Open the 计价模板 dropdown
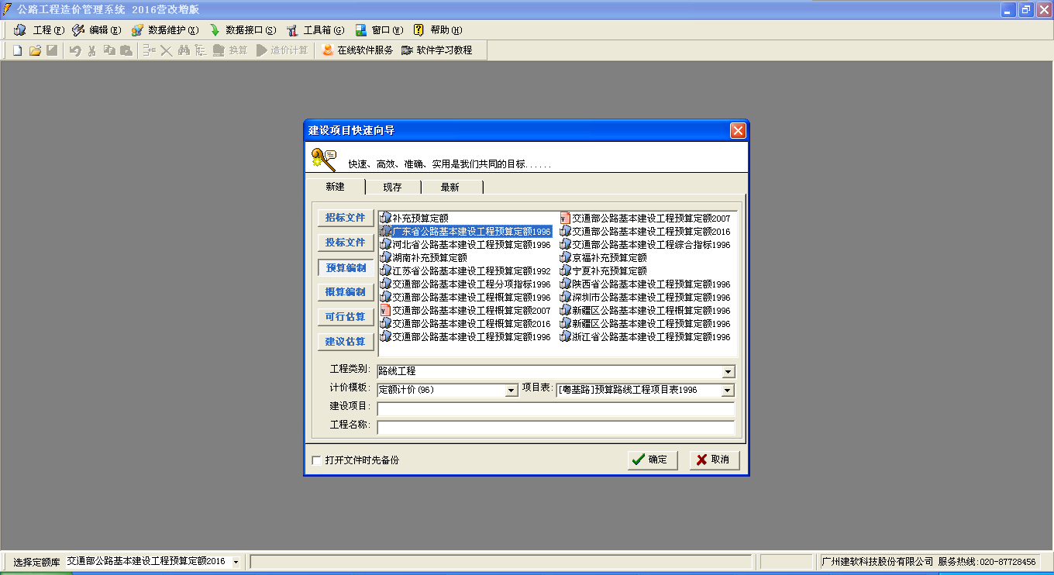1054x575 pixels. click(511, 390)
